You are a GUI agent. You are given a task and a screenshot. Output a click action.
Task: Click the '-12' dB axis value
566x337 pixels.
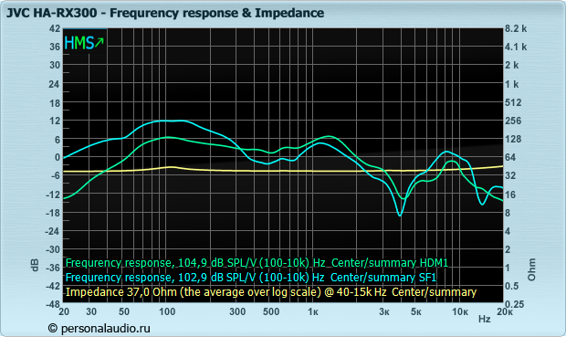pos(54,195)
